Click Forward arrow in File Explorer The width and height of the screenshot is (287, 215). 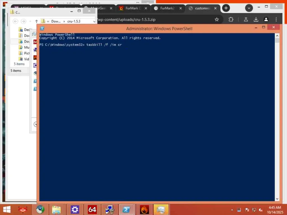click(x=24, y=21)
